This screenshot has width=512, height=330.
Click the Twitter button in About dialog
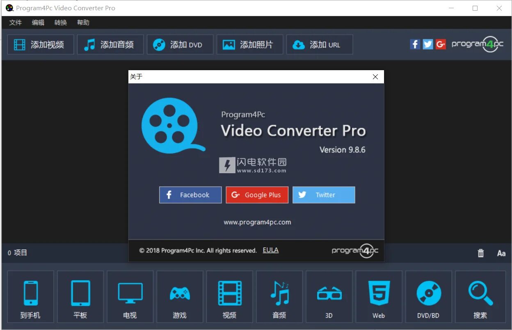[324, 195]
